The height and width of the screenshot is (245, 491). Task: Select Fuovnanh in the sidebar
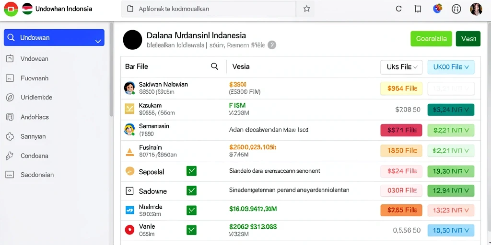point(35,78)
